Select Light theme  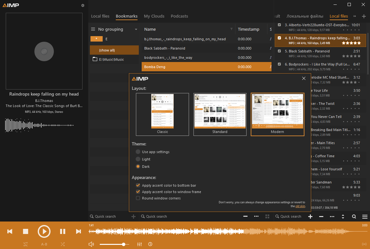pyautogui.click(x=138, y=159)
